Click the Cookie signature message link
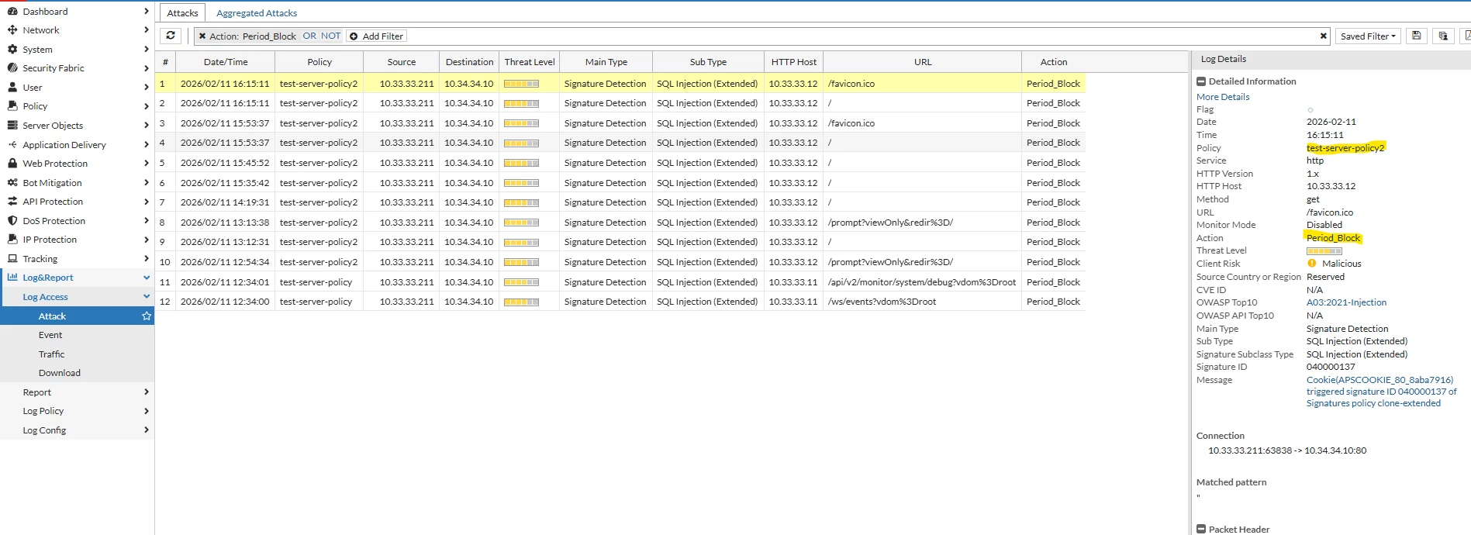Image resolution: width=1471 pixels, height=535 pixels. tap(1381, 392)
